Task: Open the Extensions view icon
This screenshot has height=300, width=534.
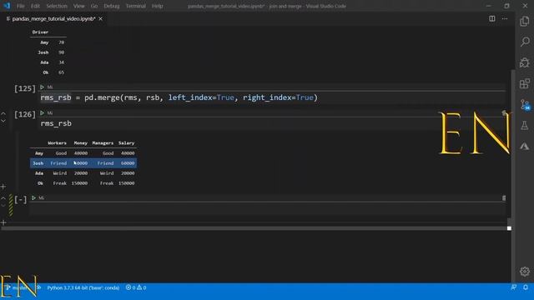Action: coord(525,83)
